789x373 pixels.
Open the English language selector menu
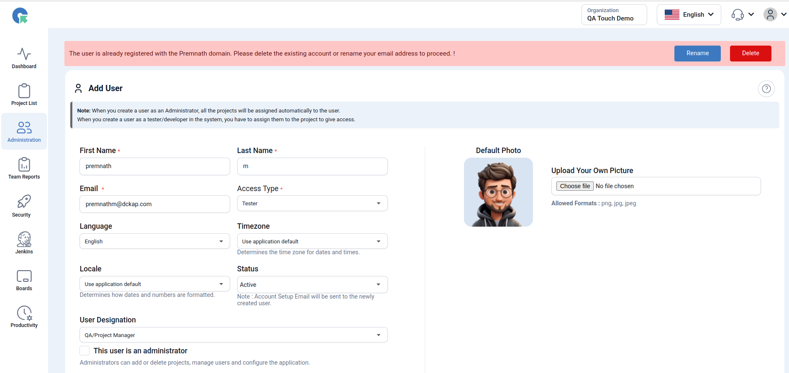689,15
